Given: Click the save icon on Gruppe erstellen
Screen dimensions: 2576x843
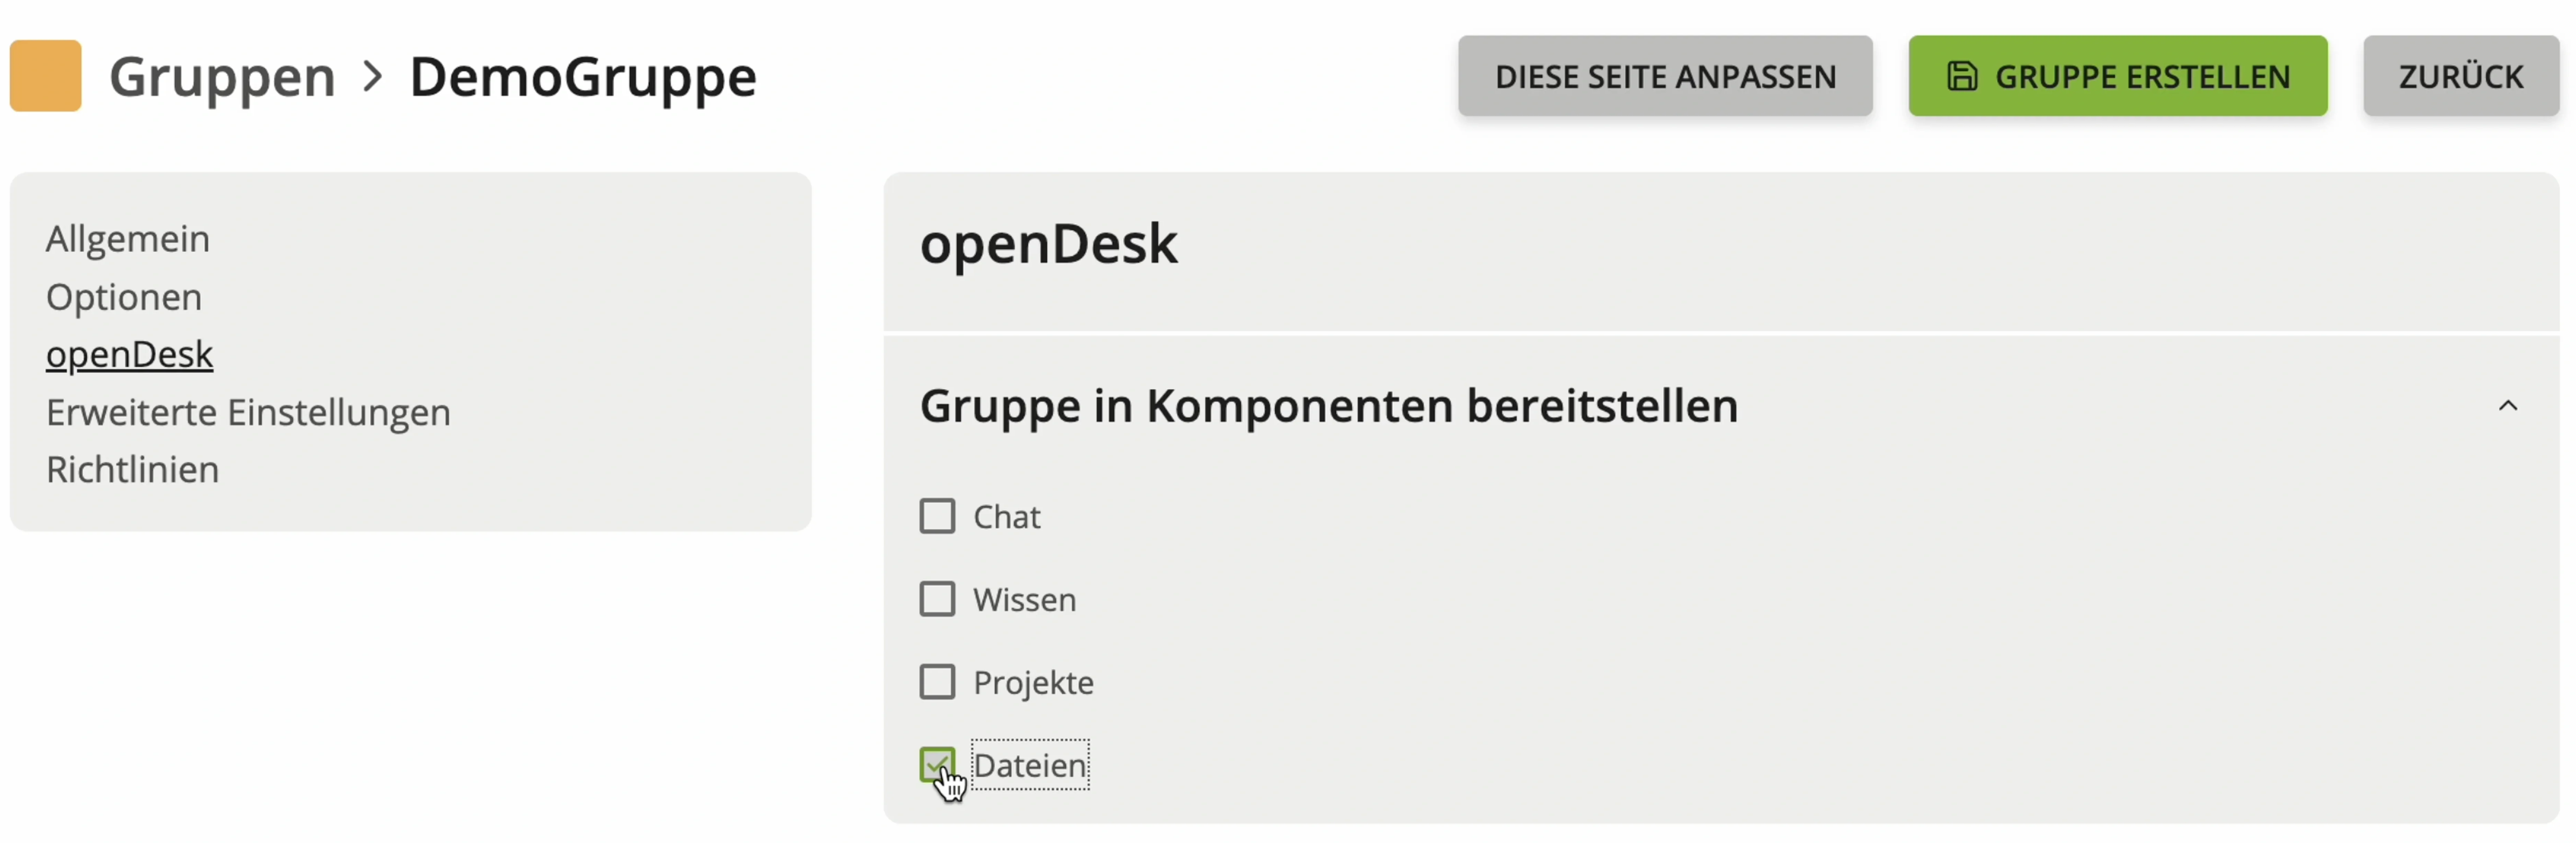Looking at the screenshot, I should click(1961, 76).
